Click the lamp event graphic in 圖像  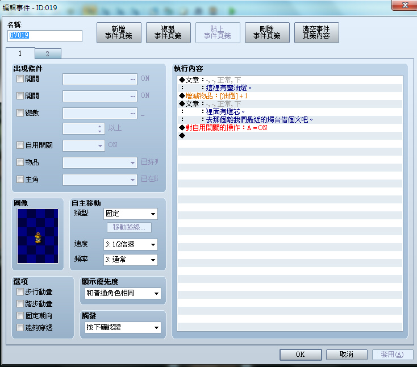point(37,236)
